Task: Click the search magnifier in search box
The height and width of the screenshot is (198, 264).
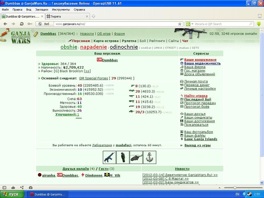Action: tap(251, 24)
